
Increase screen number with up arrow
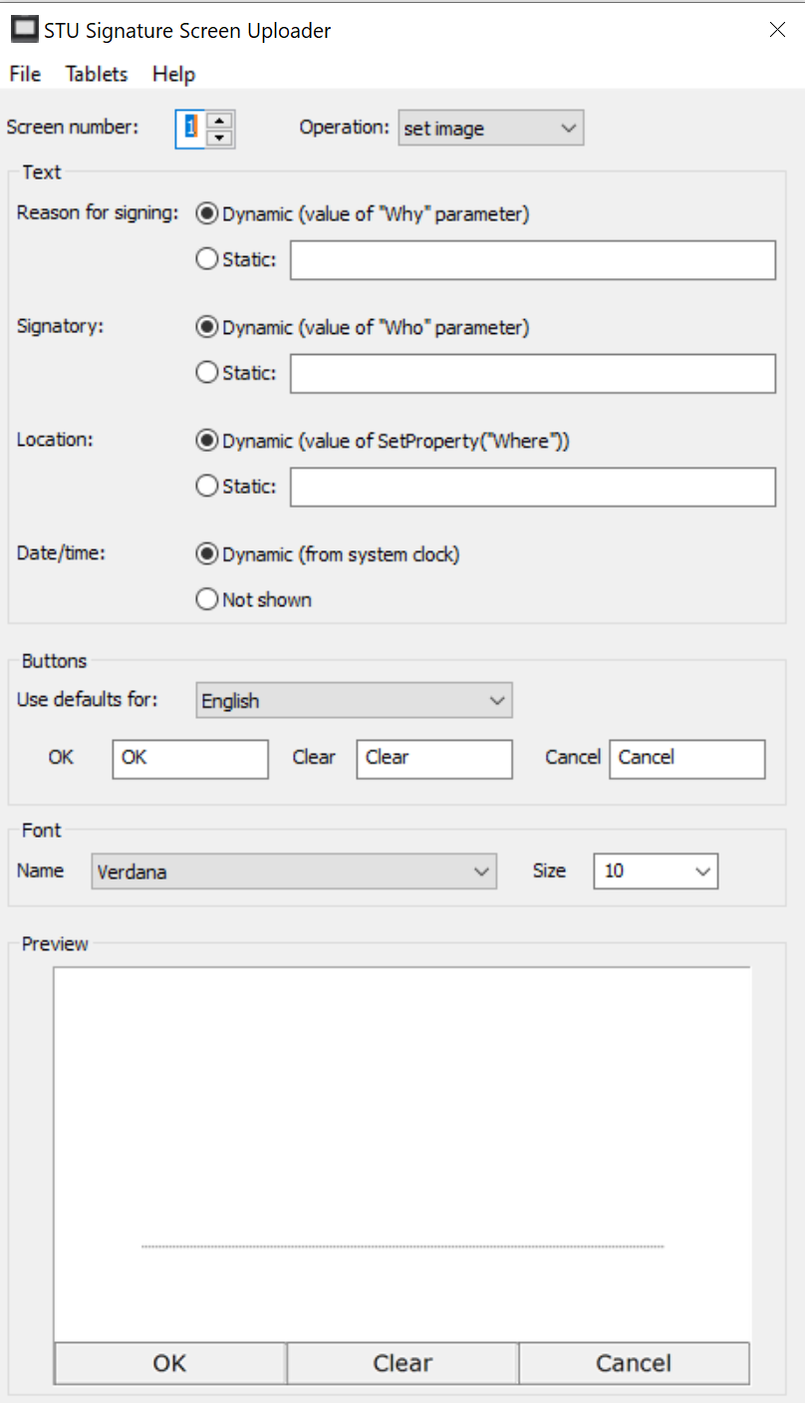point(220,121)
